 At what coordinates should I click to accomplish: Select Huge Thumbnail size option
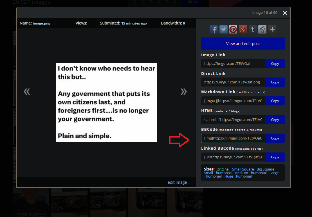[238, 176]
